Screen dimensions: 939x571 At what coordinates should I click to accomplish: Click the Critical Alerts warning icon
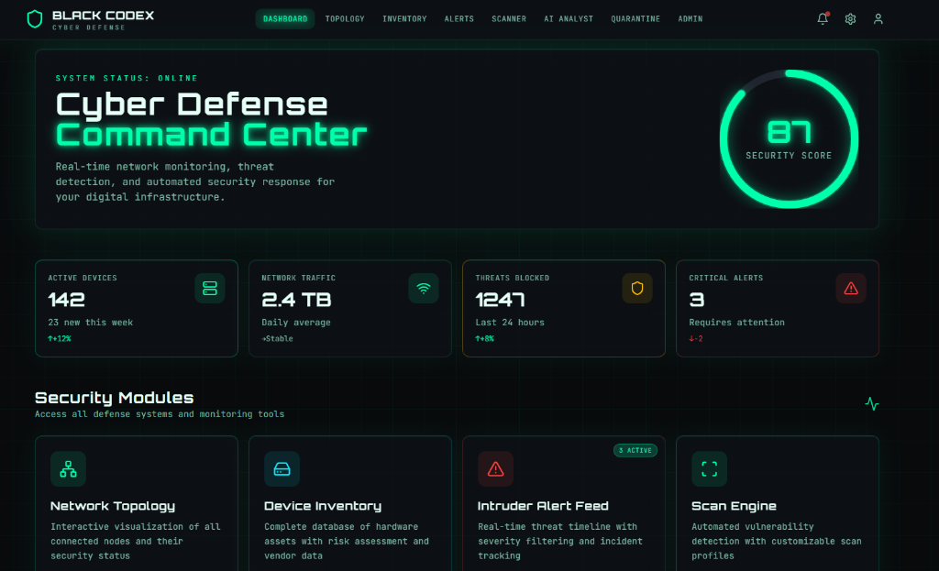(851, 289)
